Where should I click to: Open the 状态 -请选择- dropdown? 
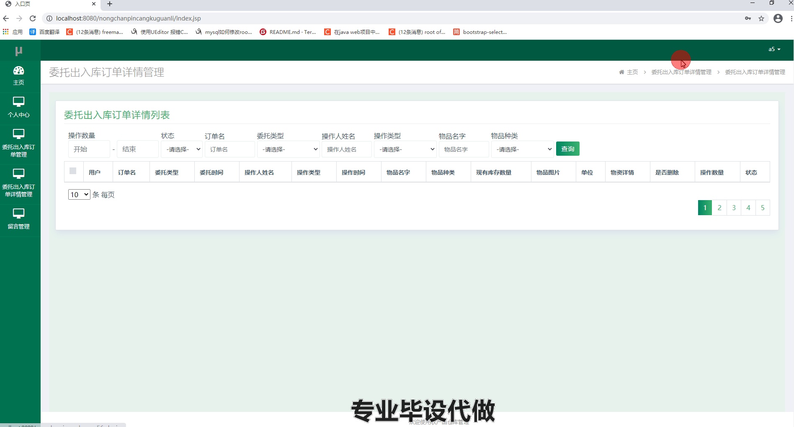[x=181, y=149]
